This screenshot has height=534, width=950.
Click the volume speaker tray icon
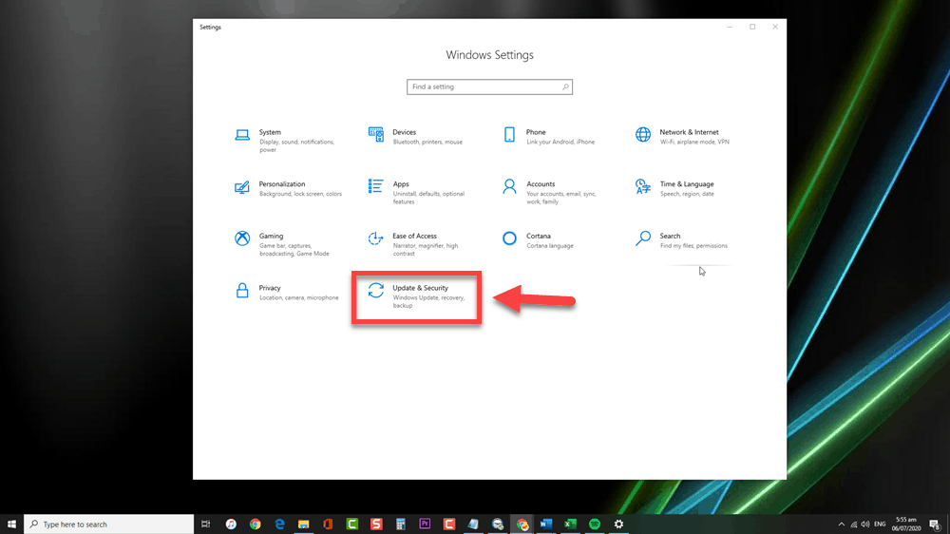(x=865, y=524)
